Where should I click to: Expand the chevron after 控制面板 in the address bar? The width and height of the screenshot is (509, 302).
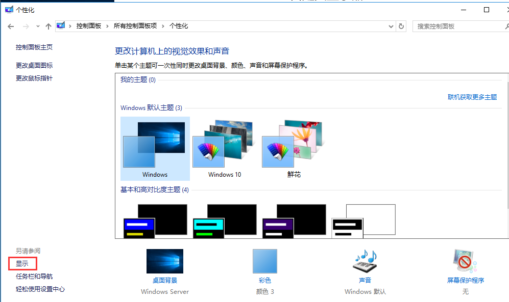pyautogui.click(x=107, y=26)
